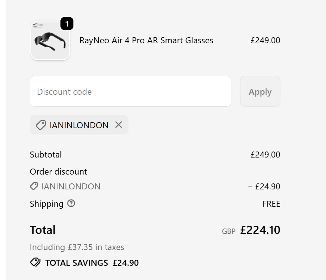Screen dimensions: 326x280
Task: Click the shipping help question mark icon
Action: [72, 204]
